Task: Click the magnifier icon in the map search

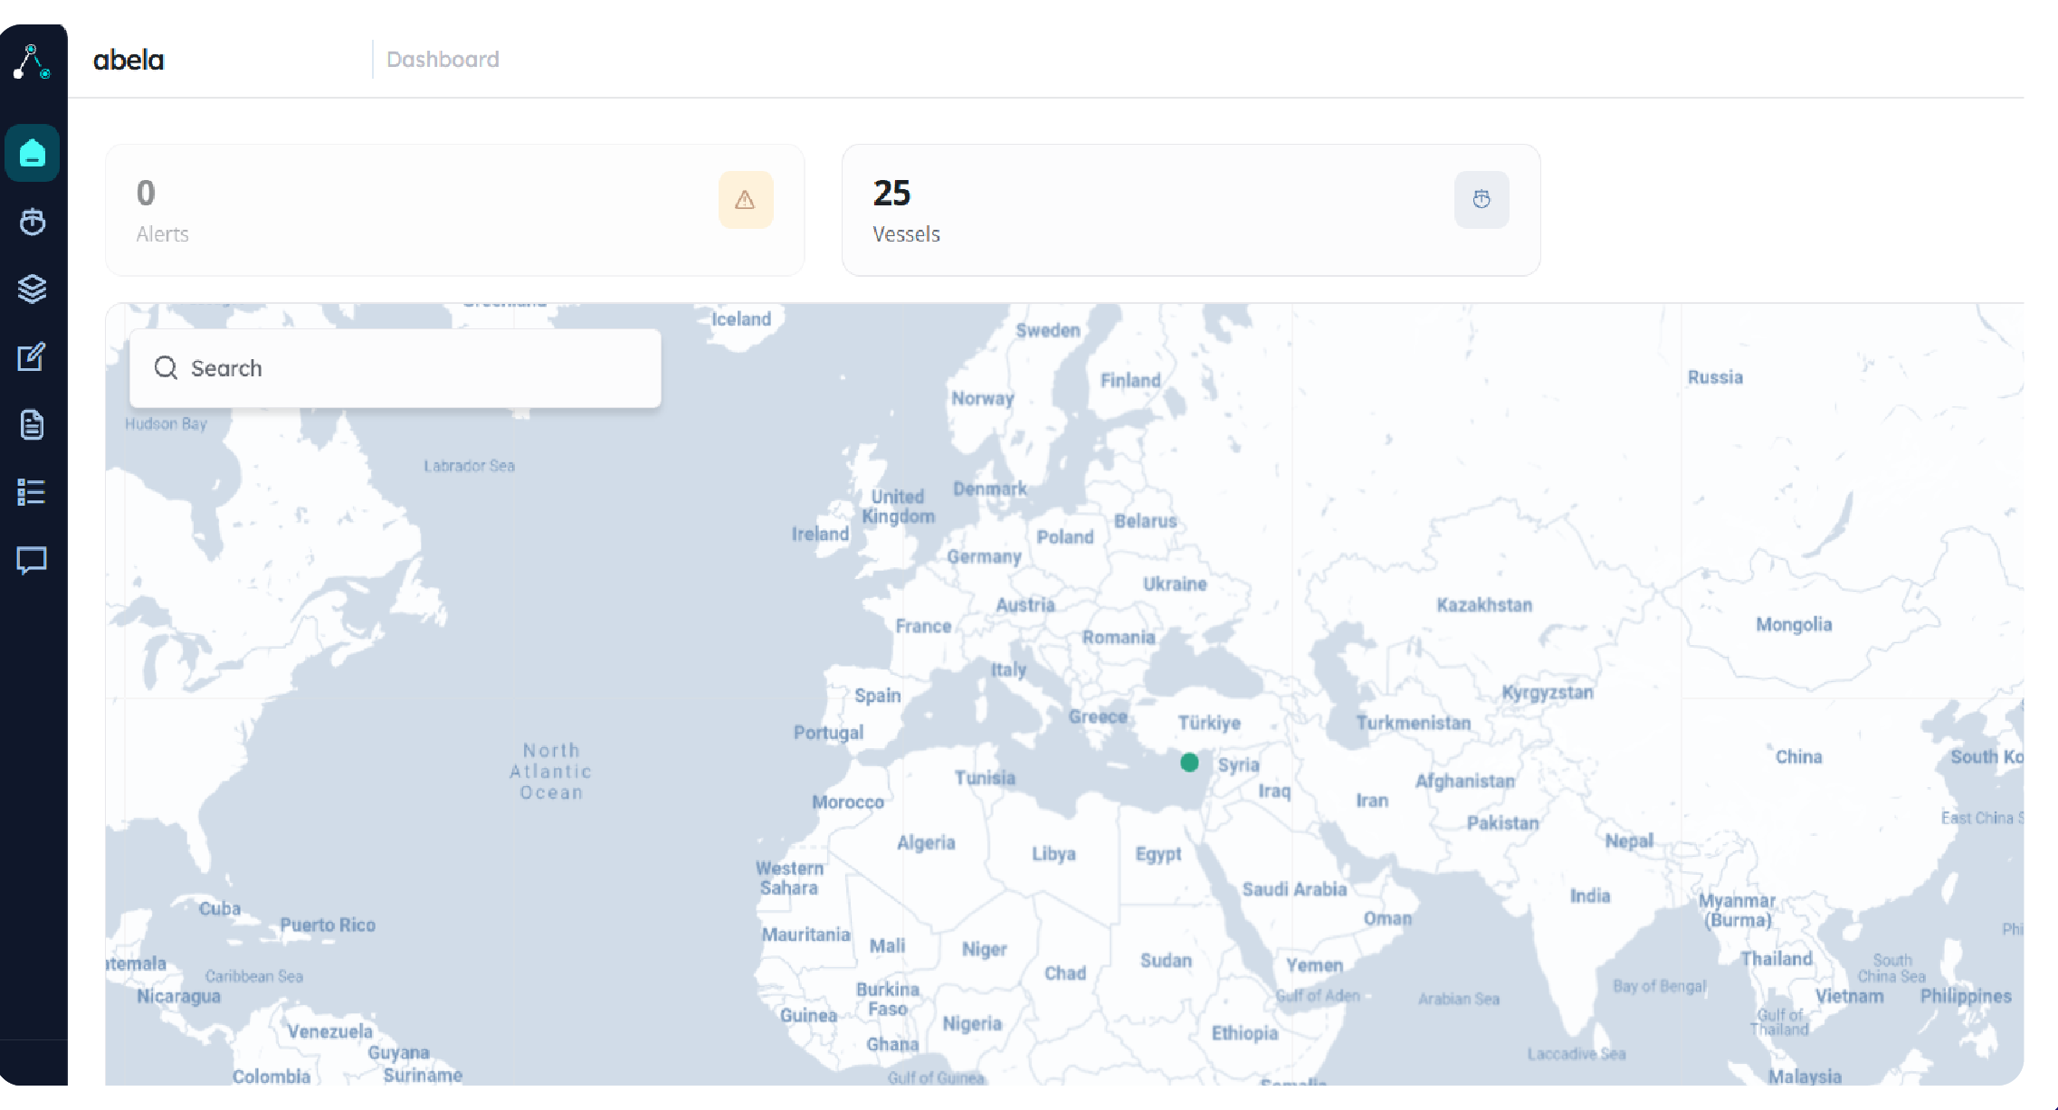Action: (166, 367)
